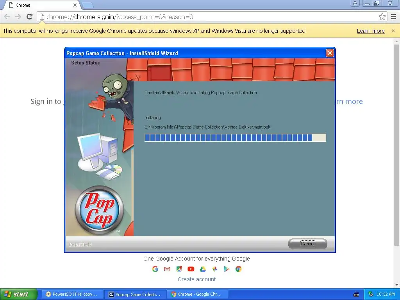Click the InstallShield brand label
This screenshot has height=300, width=400.
(80, 245)
